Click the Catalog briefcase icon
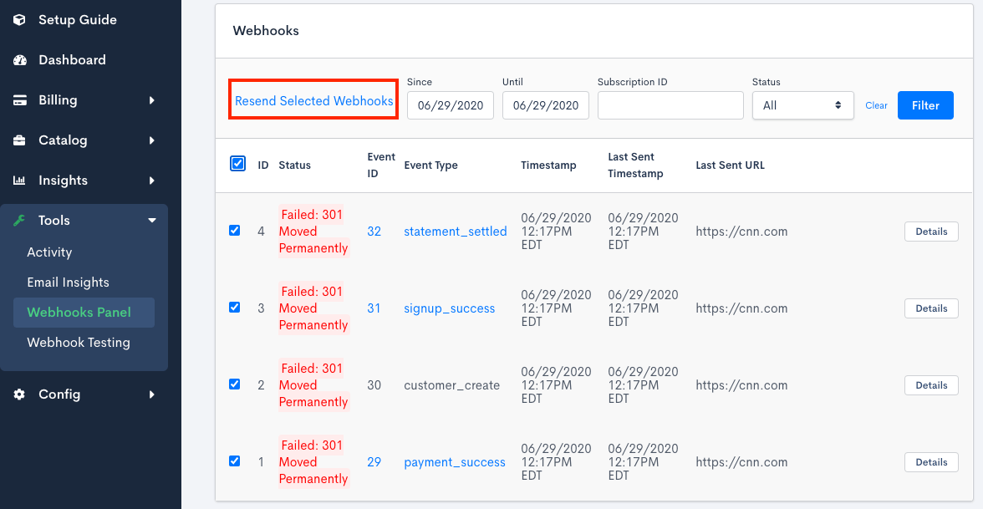Screen dimensions: 983x509 click(x=20, y=140)
